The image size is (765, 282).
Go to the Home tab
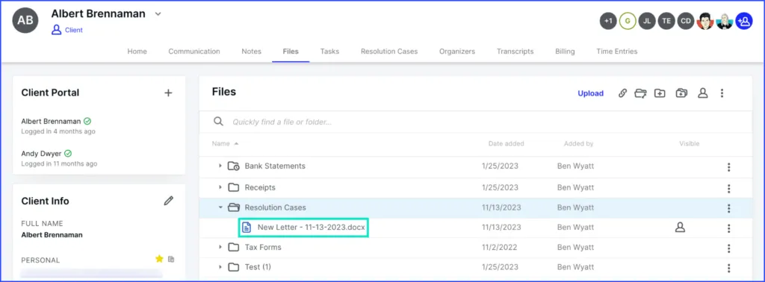pyautogui.click(x=137, y=51)
